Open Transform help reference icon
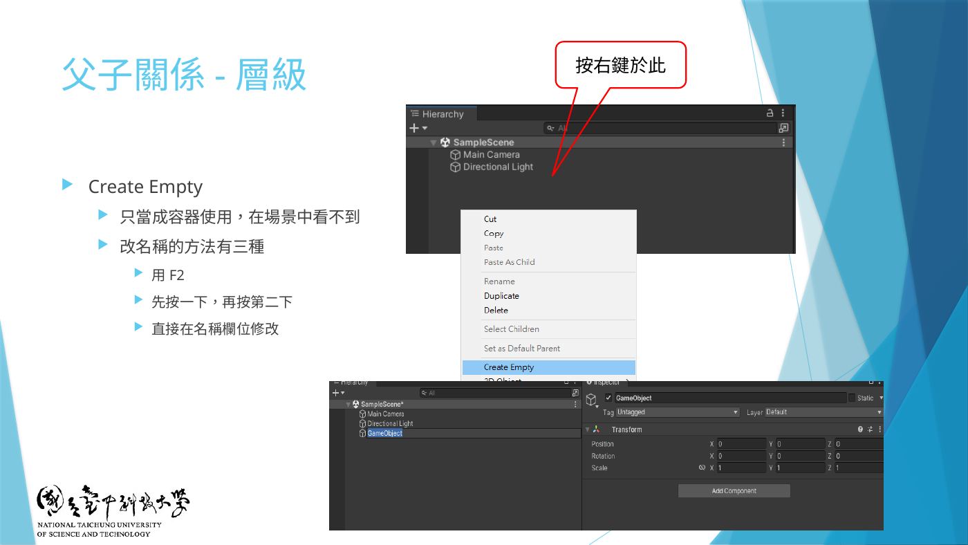The width and height of the screenshot is (968, 545). point(861,429)
